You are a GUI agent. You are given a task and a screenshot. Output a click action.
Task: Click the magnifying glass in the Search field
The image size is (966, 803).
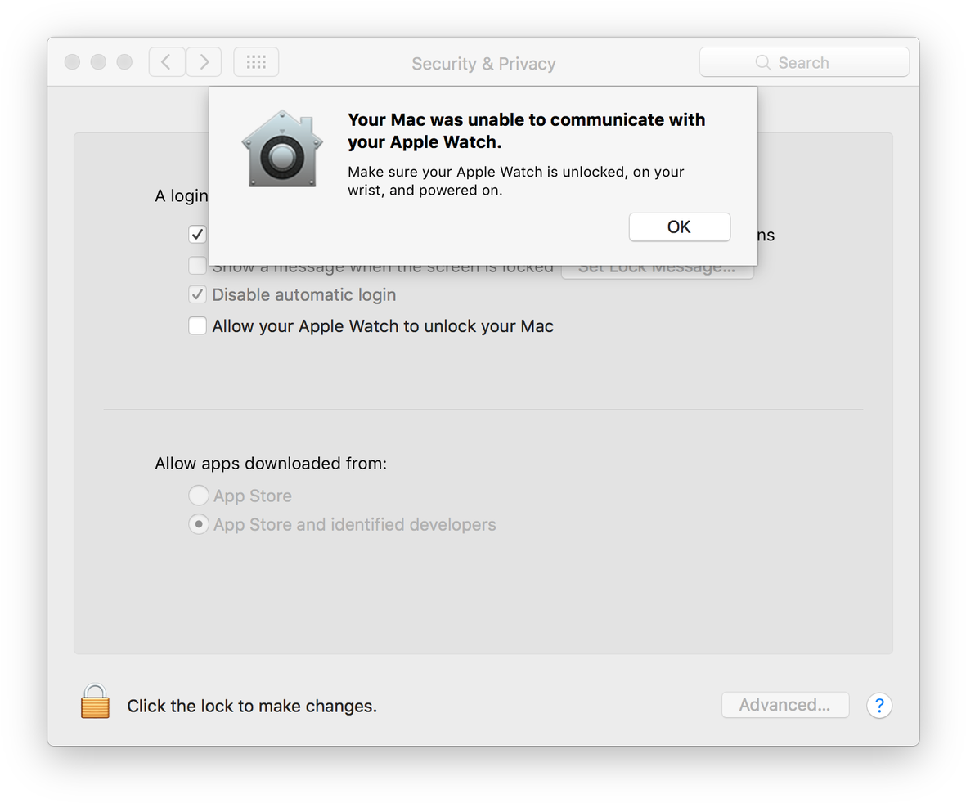762,61
